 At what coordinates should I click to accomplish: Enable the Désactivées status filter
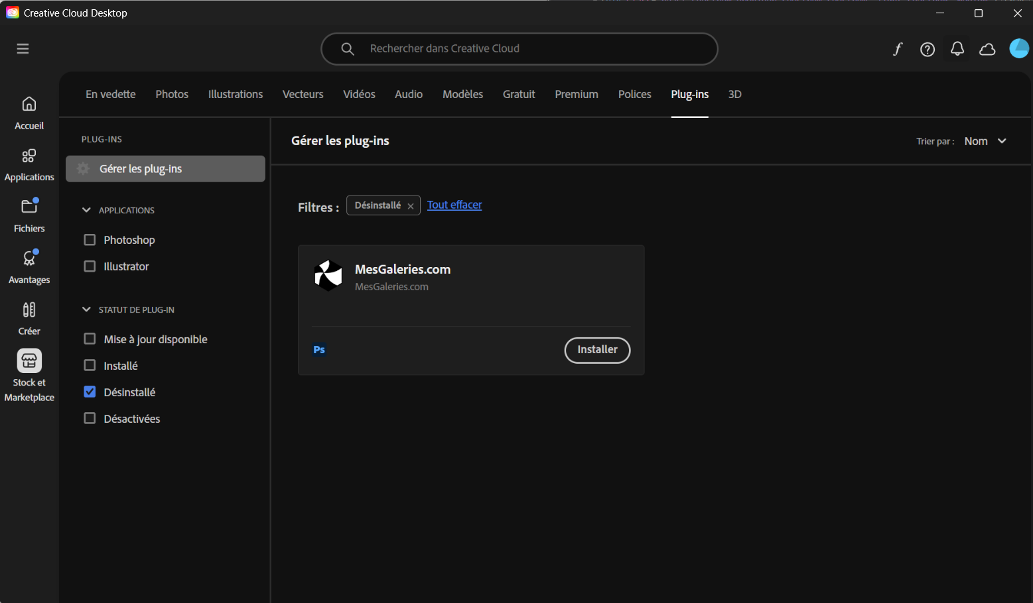(x=90, y=418)
